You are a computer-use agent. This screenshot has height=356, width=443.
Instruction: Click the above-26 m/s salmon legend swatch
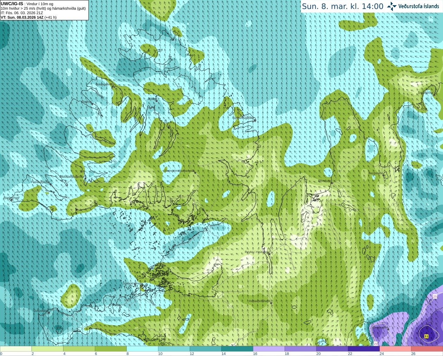point(427,349)
